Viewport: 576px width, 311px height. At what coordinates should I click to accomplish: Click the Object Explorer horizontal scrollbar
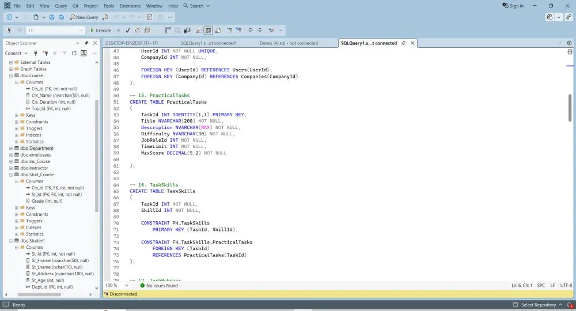(x=39, y=294)
